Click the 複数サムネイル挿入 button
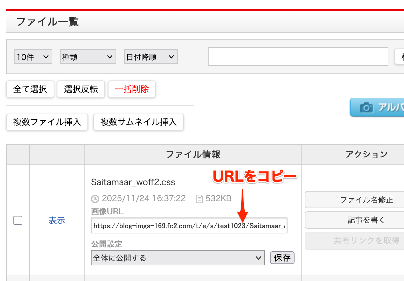This screenshot has height=281, width=404. click(138, 122)
